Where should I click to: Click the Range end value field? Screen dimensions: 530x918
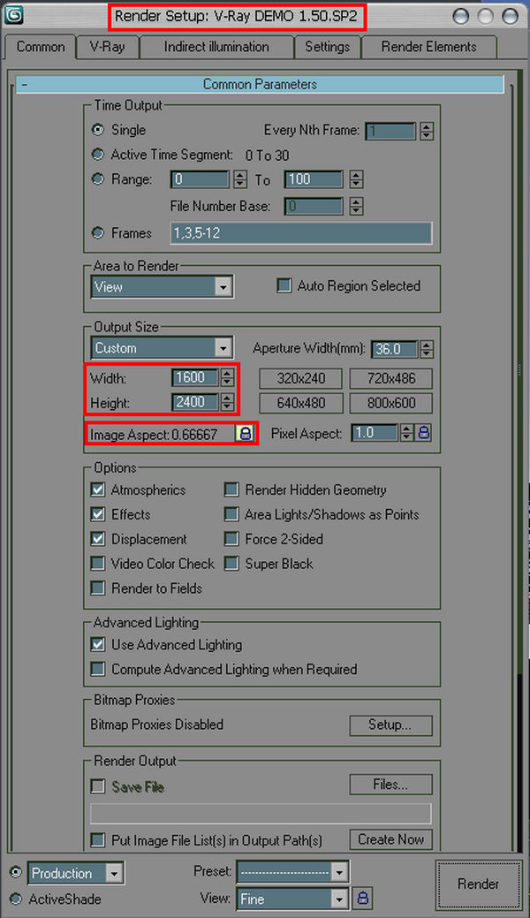(x=314, y=179)
